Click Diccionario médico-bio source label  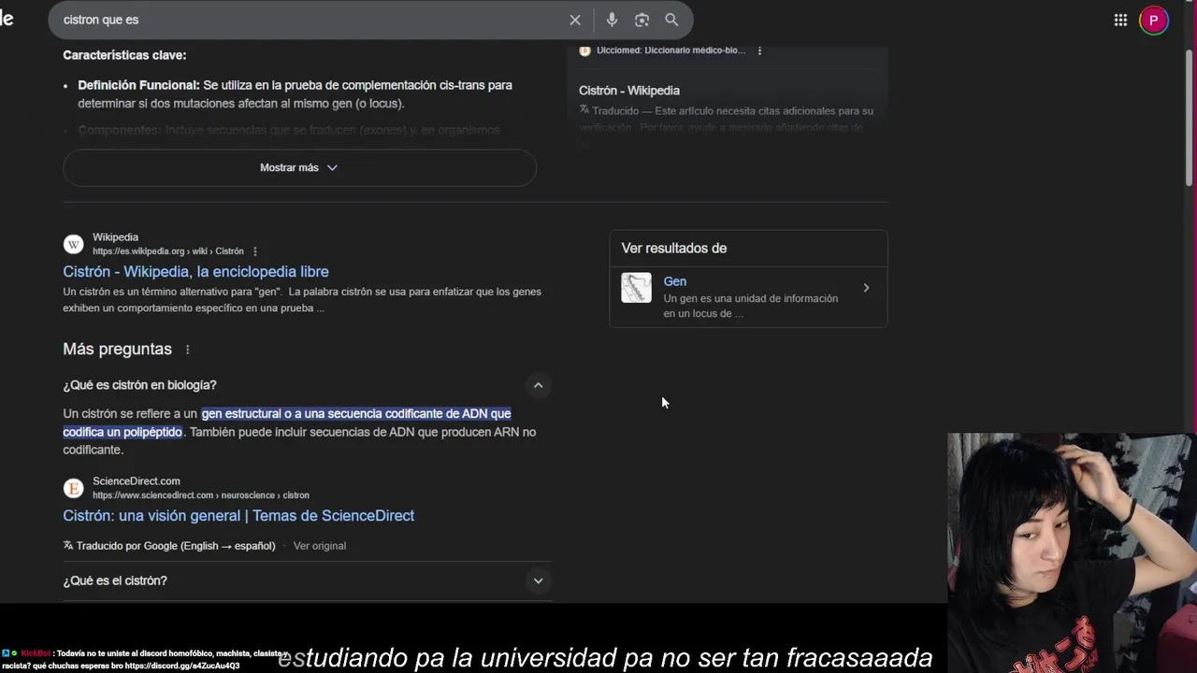click(x=671, y=50)
